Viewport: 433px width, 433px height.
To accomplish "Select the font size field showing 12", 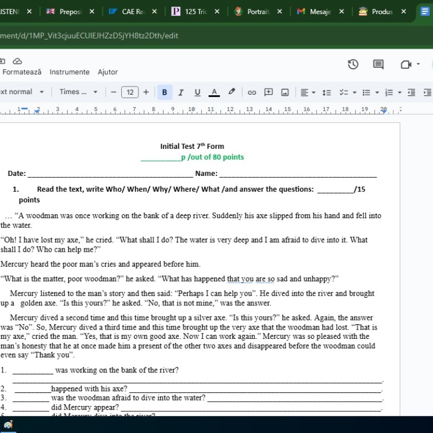I will [130, 92].
